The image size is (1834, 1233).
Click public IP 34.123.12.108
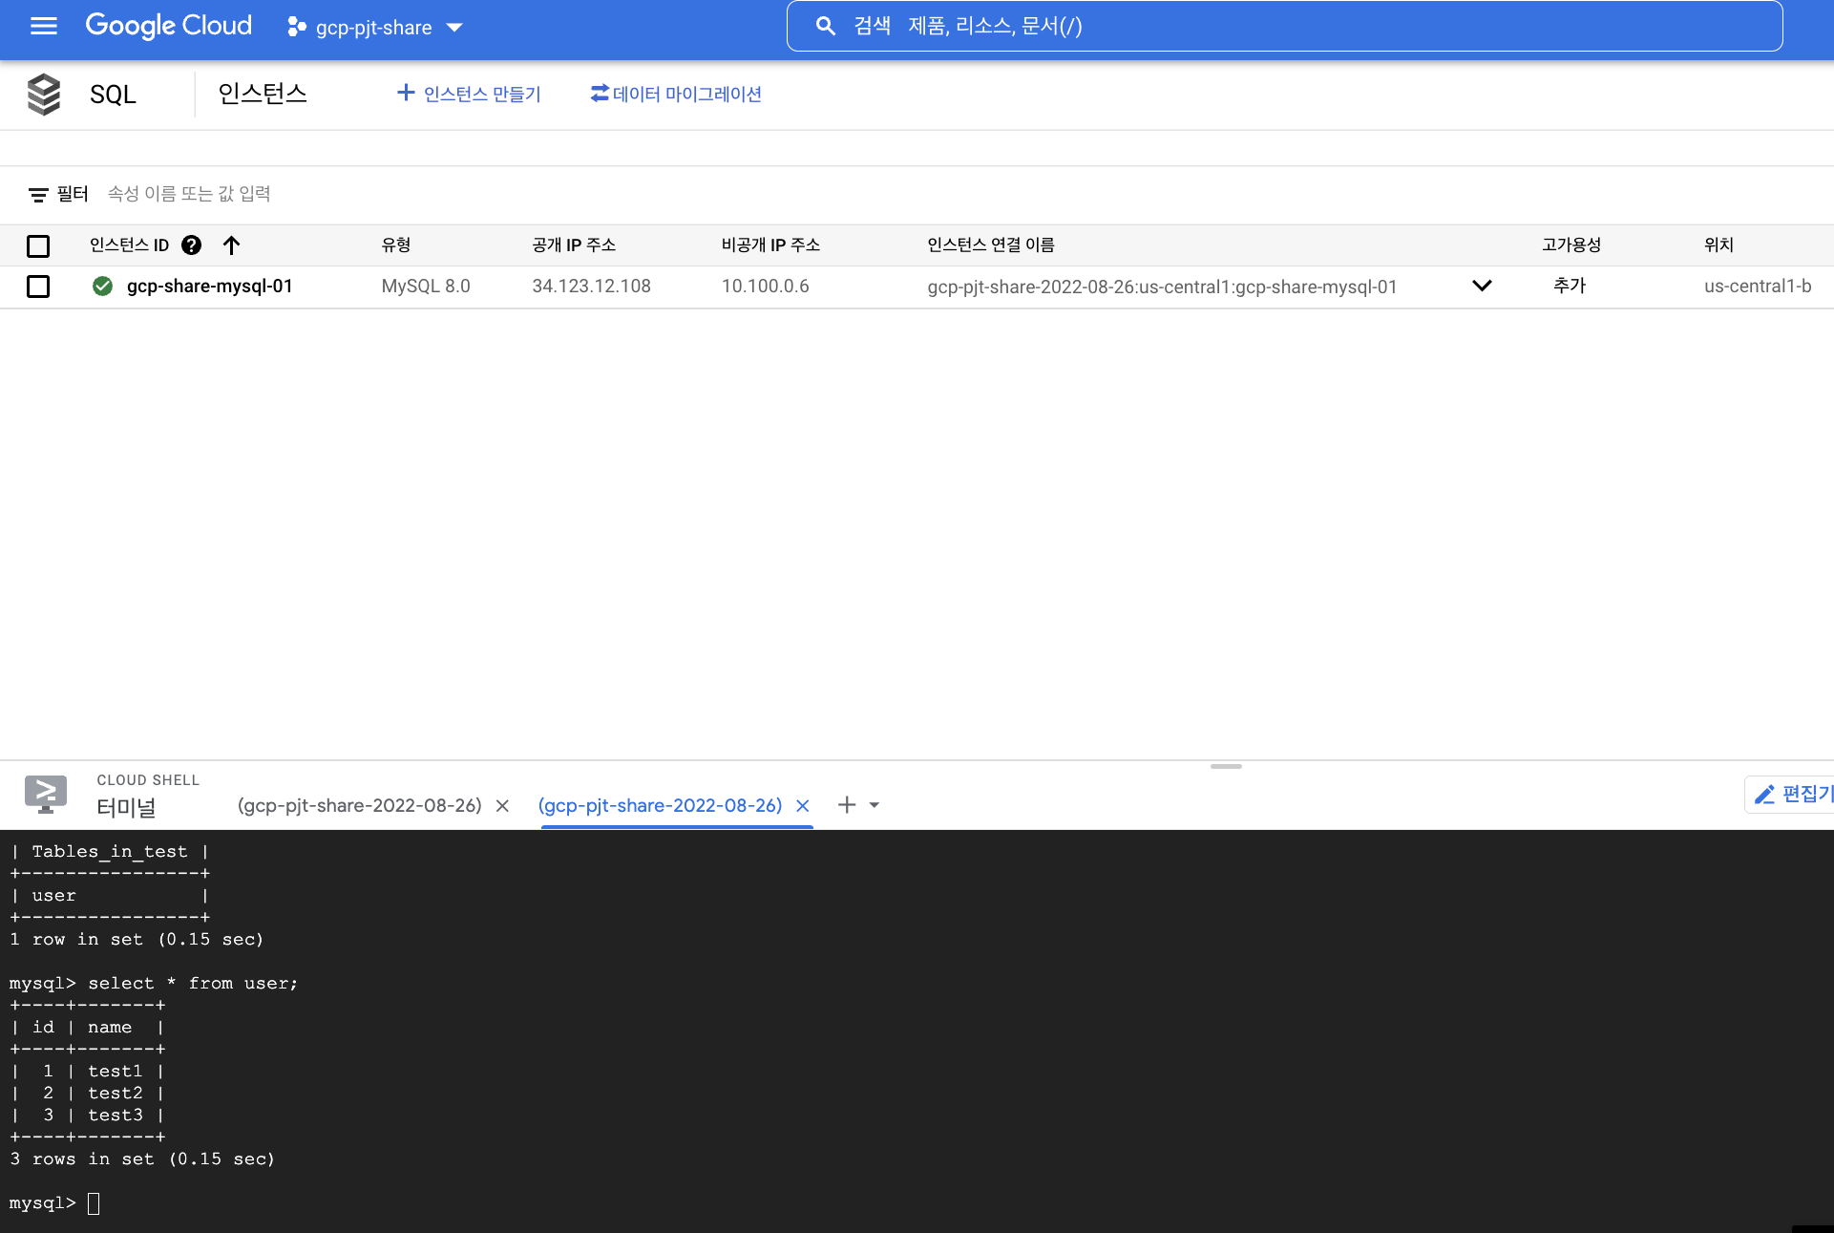point(592,287)
